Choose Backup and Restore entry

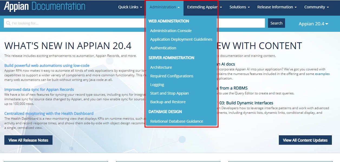click(168, 102)
